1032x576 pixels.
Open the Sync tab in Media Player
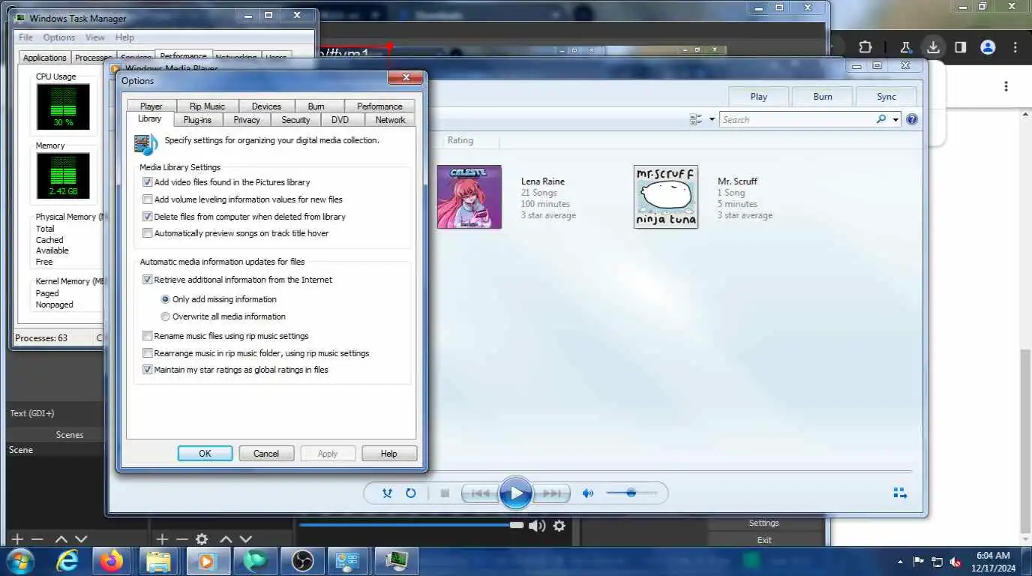pos(886,97)
